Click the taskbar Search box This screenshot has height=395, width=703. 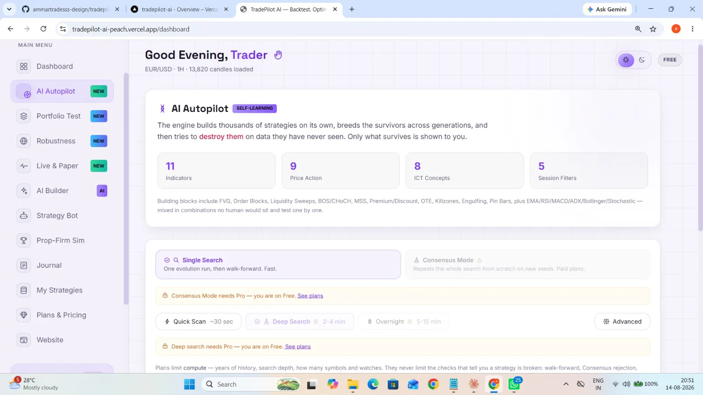pos(251,384)
